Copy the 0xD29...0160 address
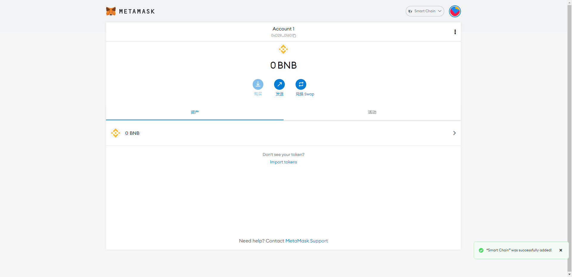 coord(283,35)
